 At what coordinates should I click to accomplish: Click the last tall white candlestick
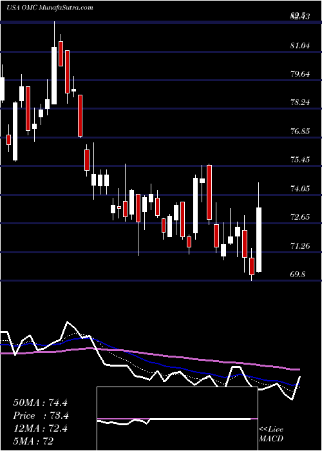click(259, 239)
